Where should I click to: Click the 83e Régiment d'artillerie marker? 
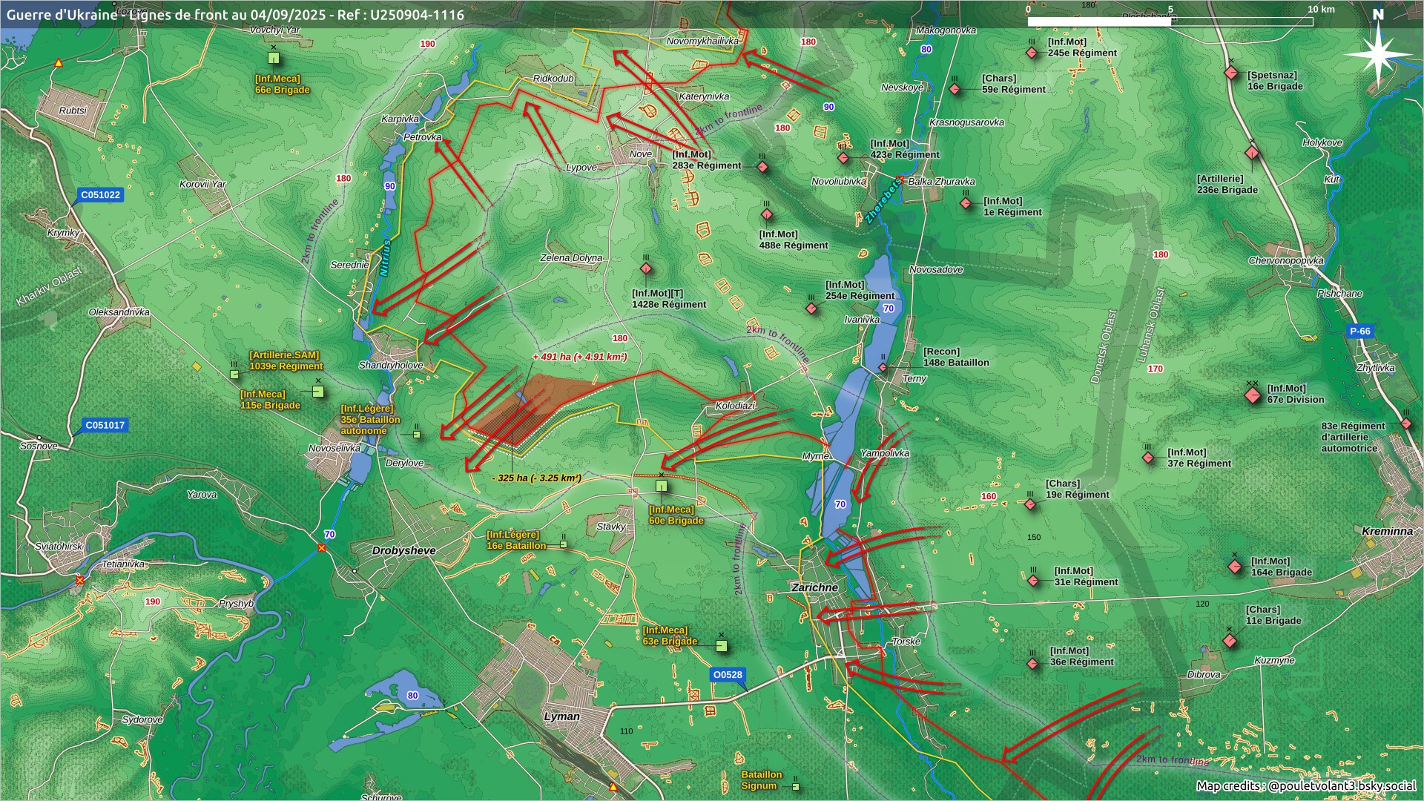tap(1405, 423)
